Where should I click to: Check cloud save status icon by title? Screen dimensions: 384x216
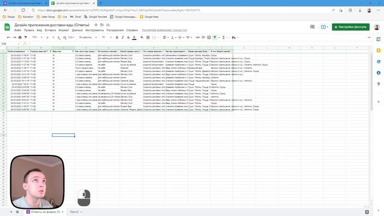coord(108,25)
